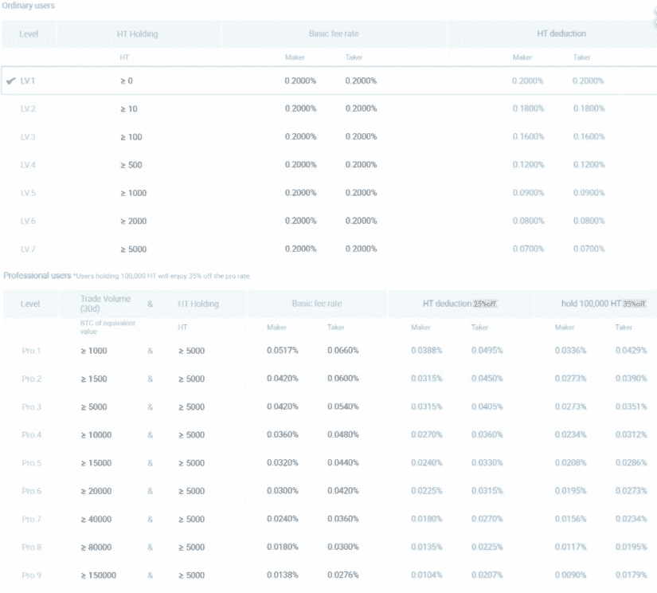Click the note about 35% off pro rate
This screenshot has width=657, height=593.
(162, 277)
